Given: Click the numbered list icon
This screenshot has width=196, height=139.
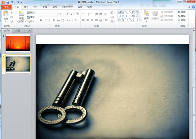Looking at the screenshot, I should click(x=89, y=14).
